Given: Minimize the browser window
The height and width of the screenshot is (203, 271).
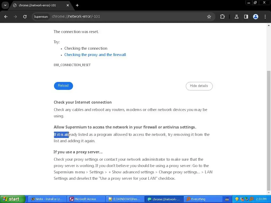Looking at the screenshot, I should point(249,3).
